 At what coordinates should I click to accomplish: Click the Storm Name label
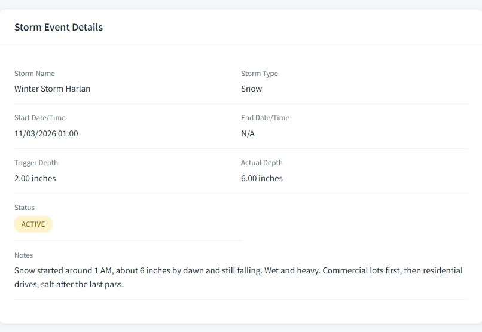[x=35, y=74]
